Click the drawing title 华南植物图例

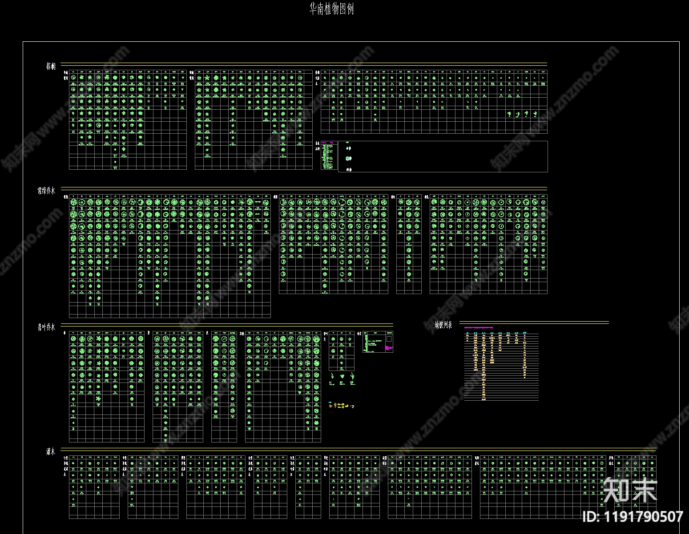tap(332, 9)
